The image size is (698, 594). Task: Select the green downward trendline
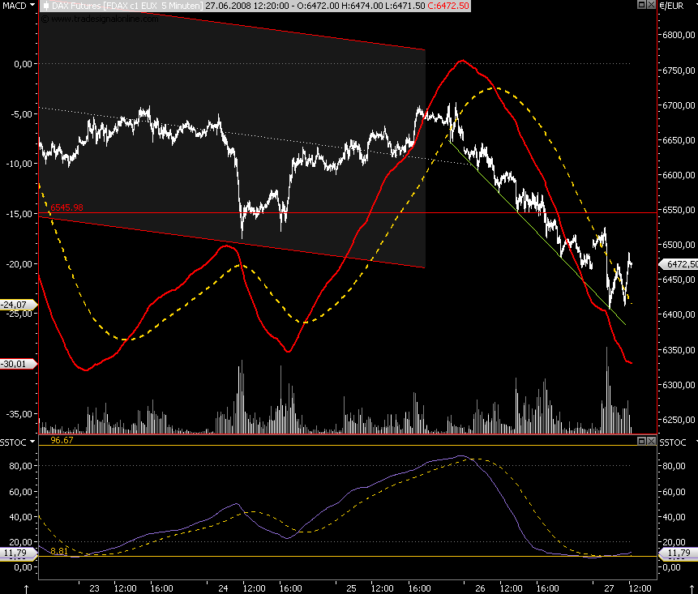point(537,233)
